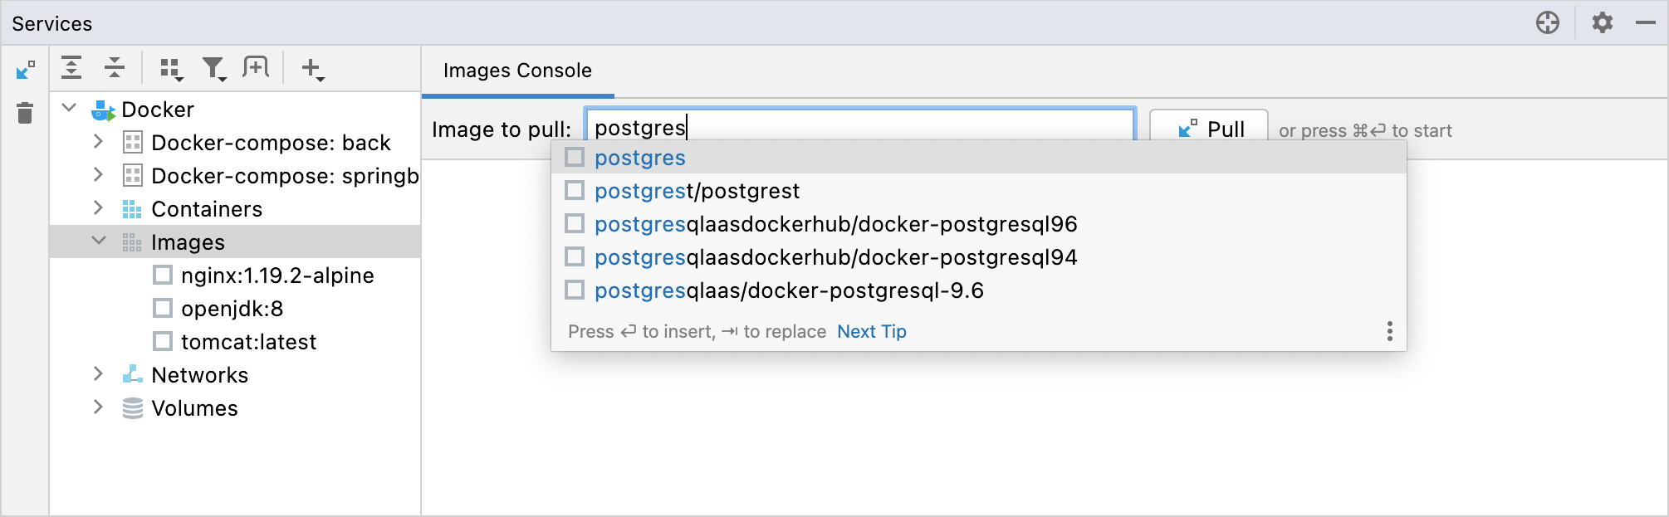Click the crosshair locate icon at top right

point(1549,22)
